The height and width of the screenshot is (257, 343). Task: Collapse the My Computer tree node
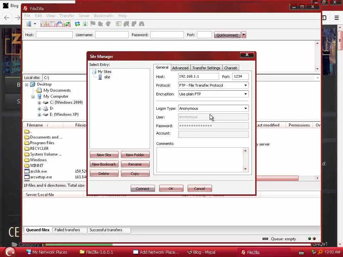[x=33, y=97]
